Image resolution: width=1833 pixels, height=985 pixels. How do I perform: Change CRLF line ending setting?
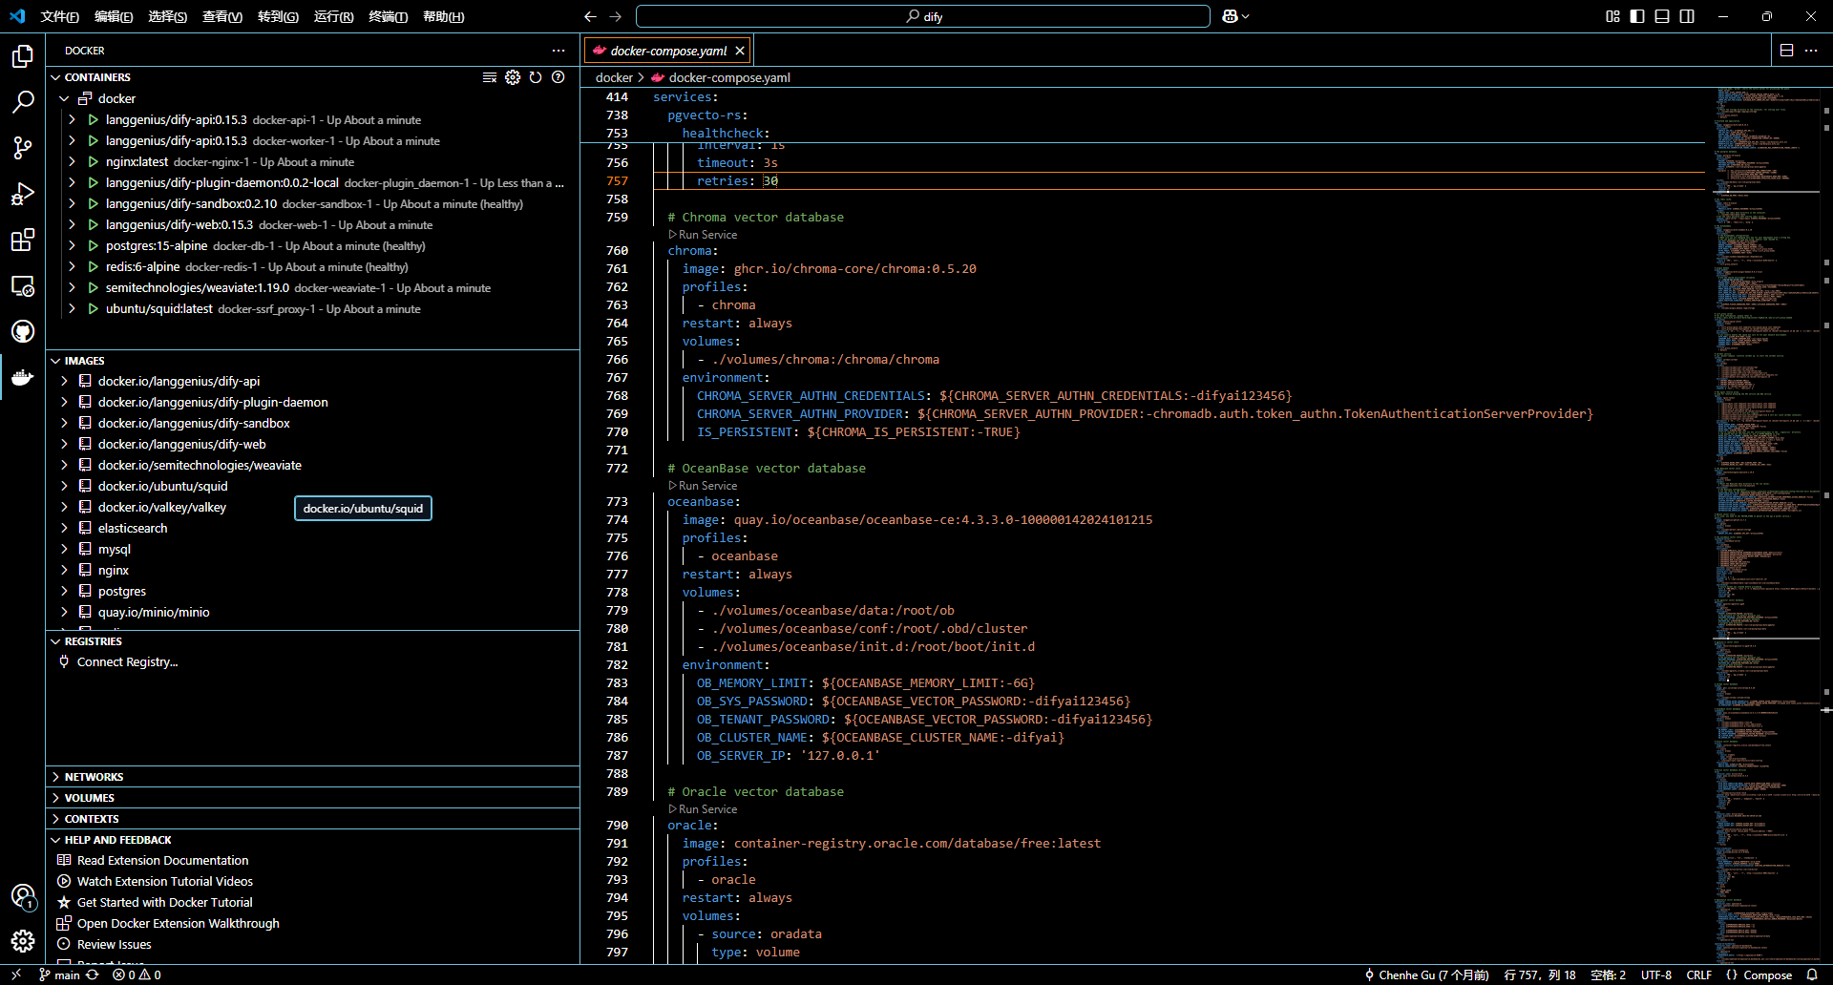click(x=1698, y=975)
